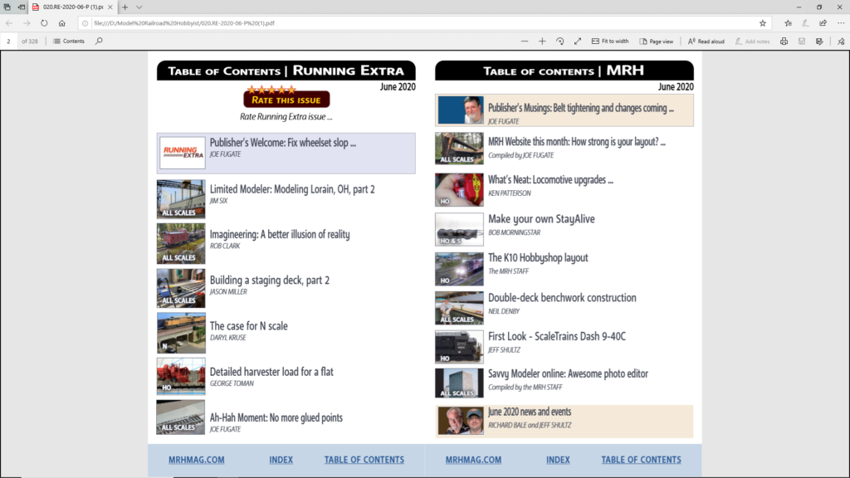This screenshot has width=850, height=478.
Task: Open the Contents panel
Action: 69,41
